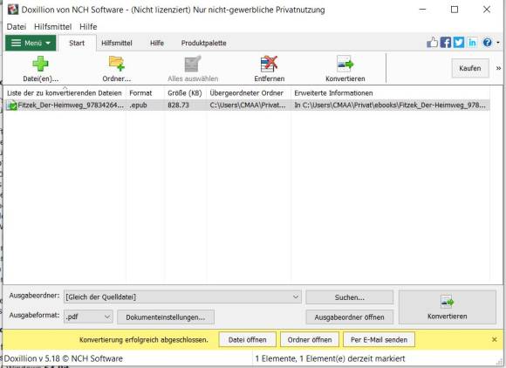The width and height of the screenshot is (506, 368).
Task: Open the Hilfsmittel menu in the menu bar
Action: tap(52, 27)
